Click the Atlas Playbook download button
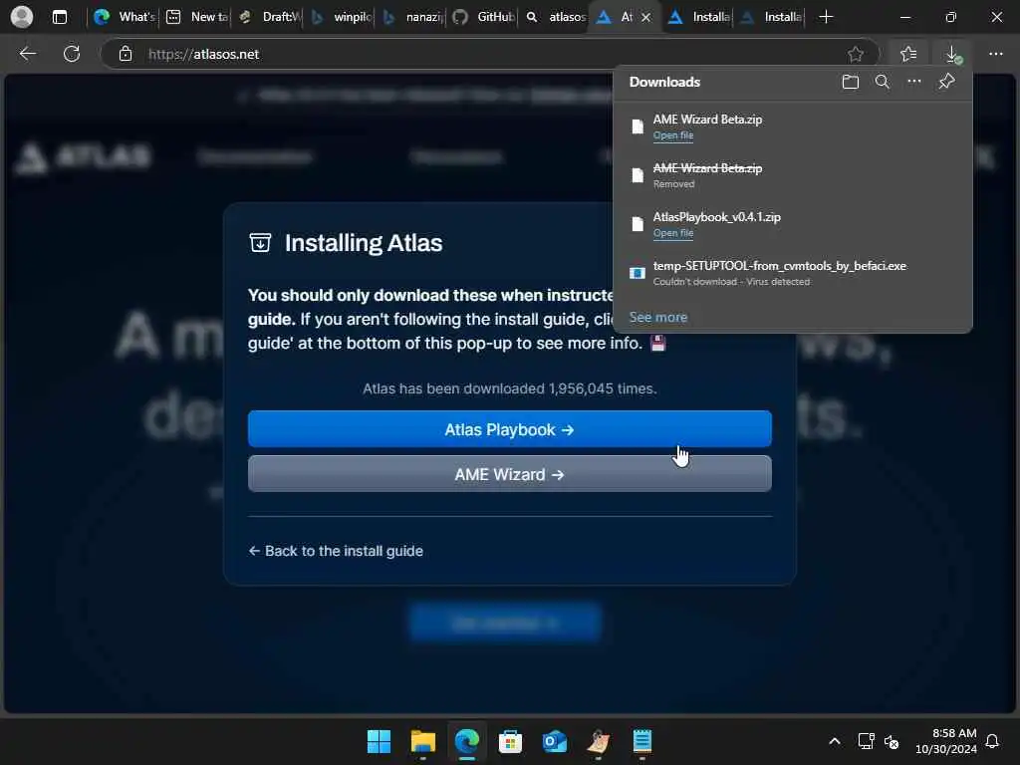Viewport: 1020px width, 765px height. (509, 429)
